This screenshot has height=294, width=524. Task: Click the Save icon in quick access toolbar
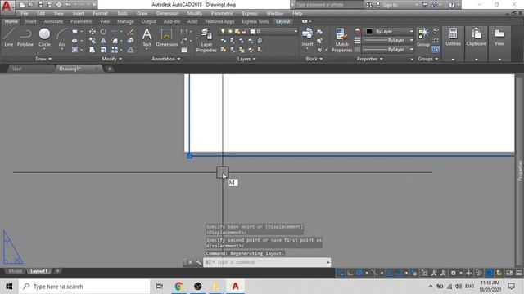[40, 5]
